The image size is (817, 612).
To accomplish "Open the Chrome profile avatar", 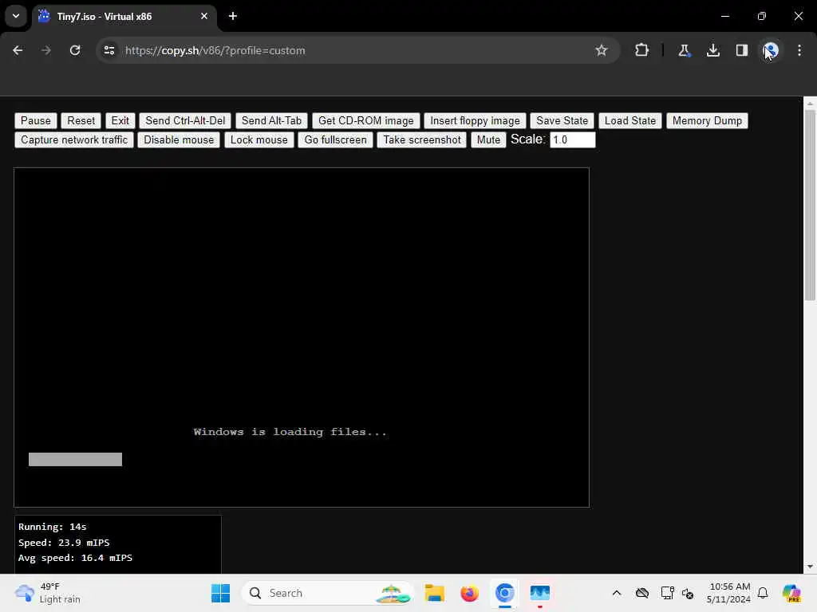I will tap(771, 50).
